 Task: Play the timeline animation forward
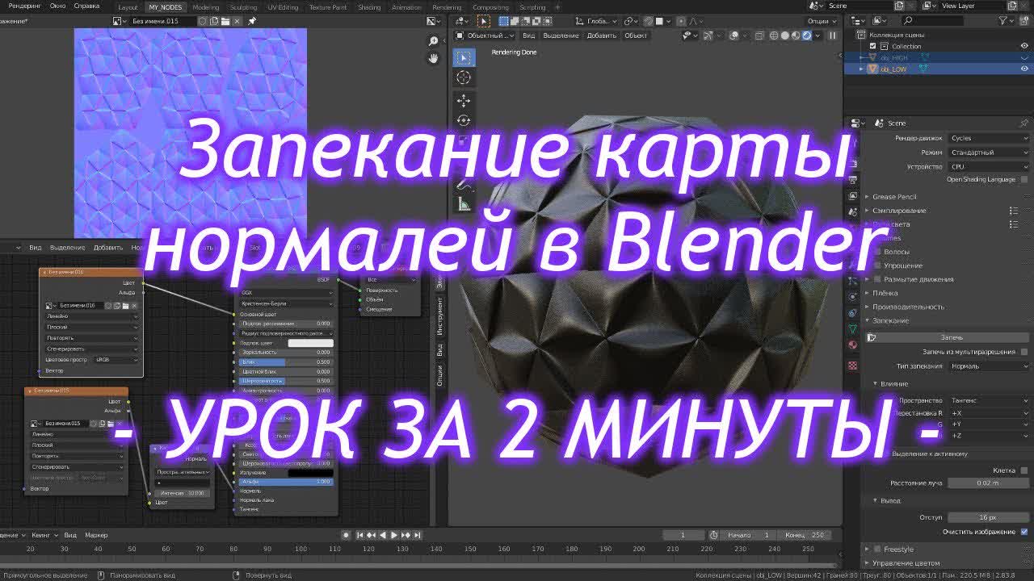(394, 535)
